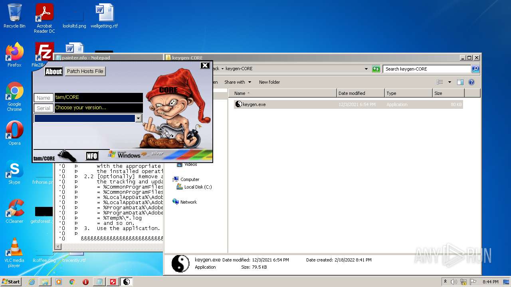
Task: Expand the address bar history dropdown
Action: point(366,69)
